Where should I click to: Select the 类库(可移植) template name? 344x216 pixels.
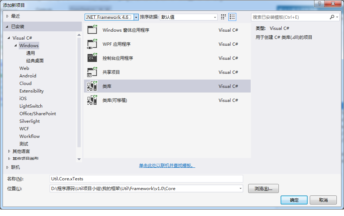[x=115, y=100]
